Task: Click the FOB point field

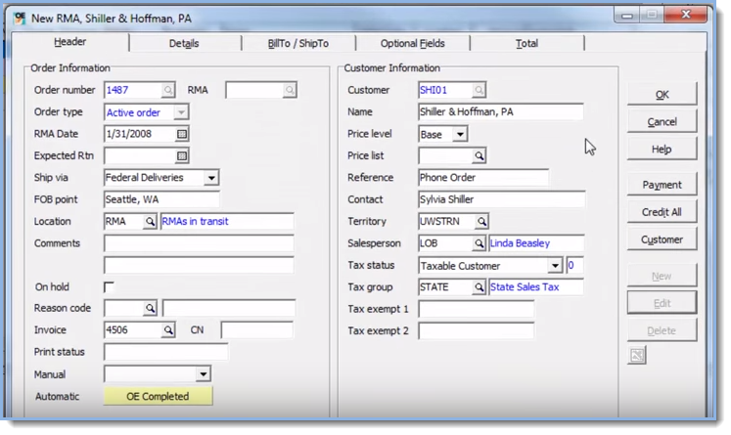Action: click(161, 199)
